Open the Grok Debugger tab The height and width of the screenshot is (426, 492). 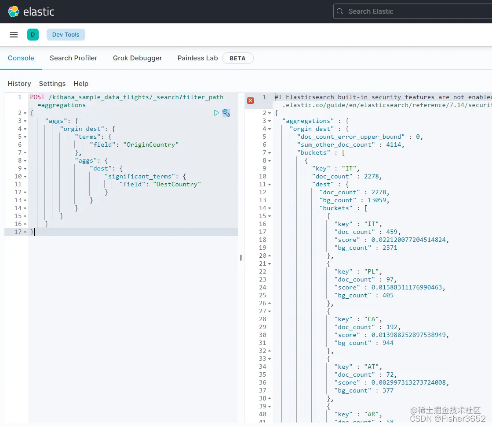[138, 58]
